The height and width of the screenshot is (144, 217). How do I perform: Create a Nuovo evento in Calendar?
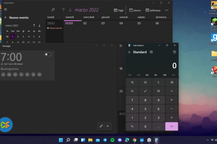16,18
